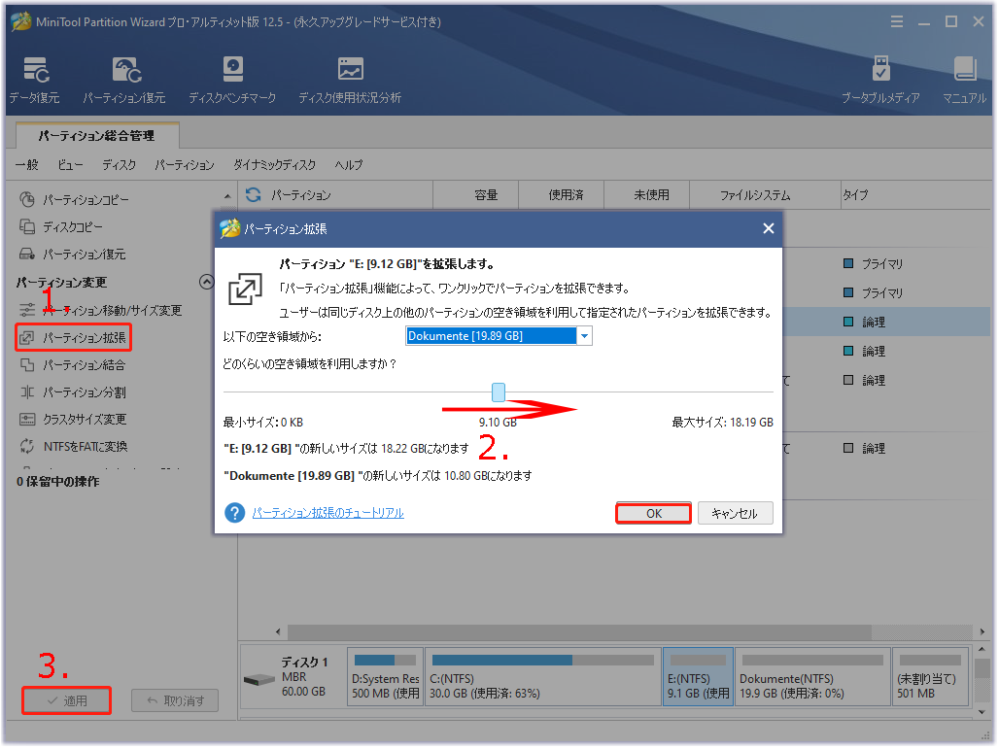Launch the ディスクベンチマーク tool
The image size is (999, 749).
232,80
